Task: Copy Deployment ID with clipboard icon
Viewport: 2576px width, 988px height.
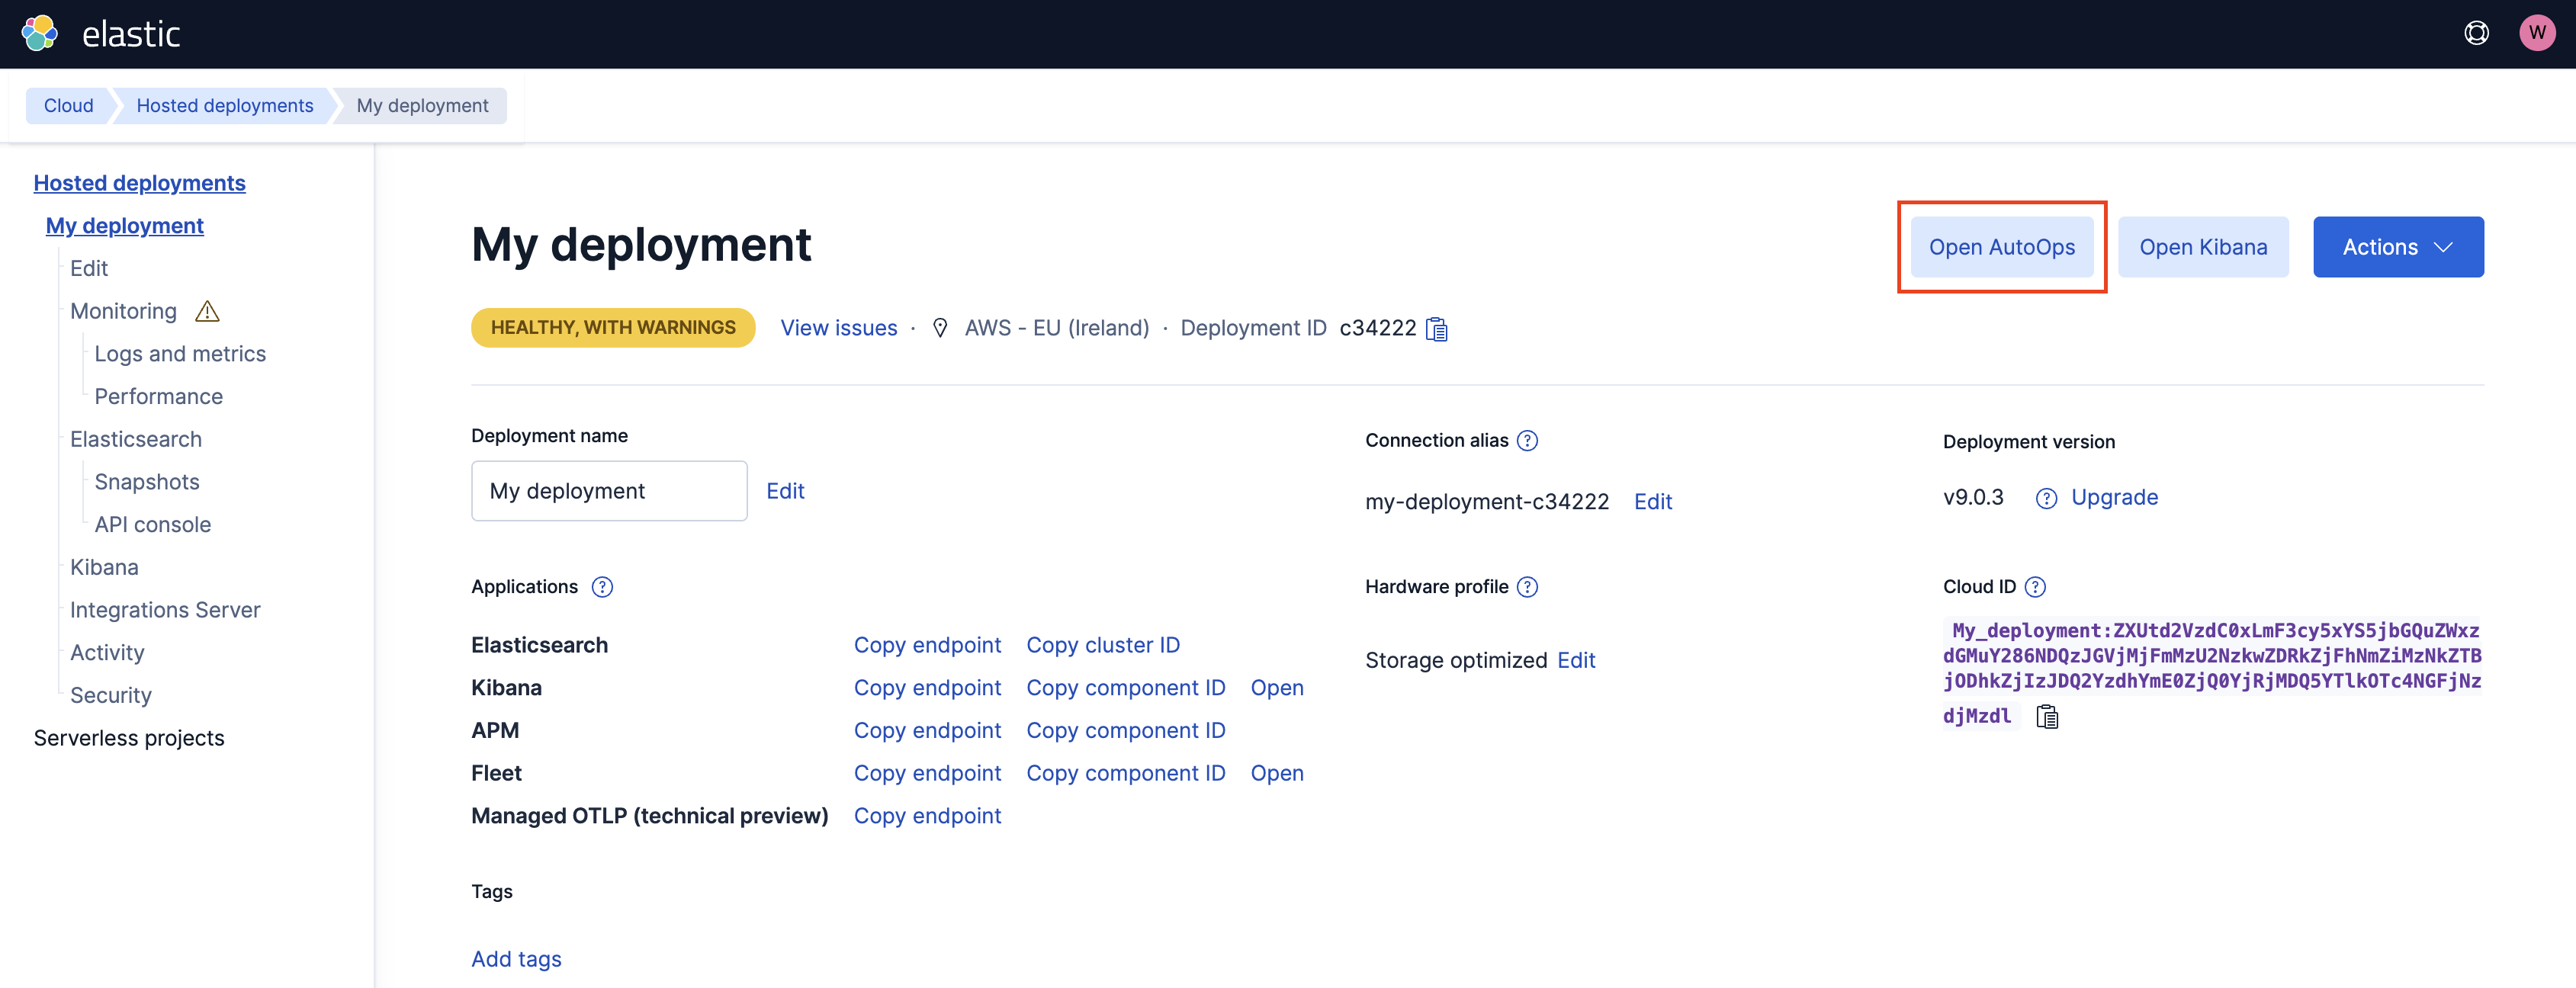Action: tap(1437, 329)
